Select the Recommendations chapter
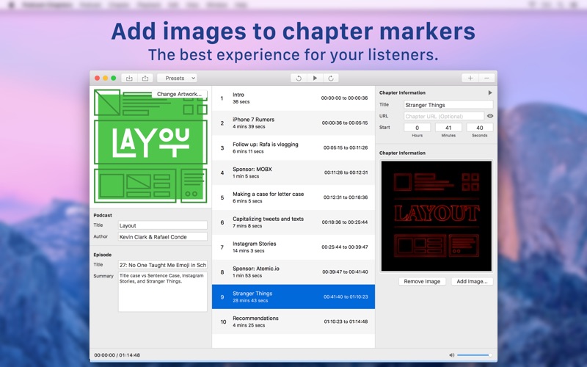This screenshot has width=587, height=367. 293,321
